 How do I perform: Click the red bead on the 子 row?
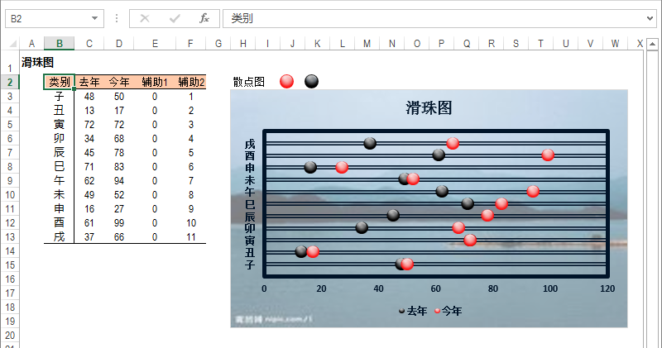click(407, 264)
